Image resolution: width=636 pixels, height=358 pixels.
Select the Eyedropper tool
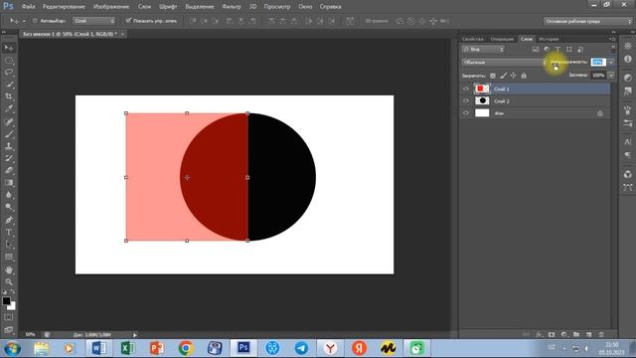[9, 108]
